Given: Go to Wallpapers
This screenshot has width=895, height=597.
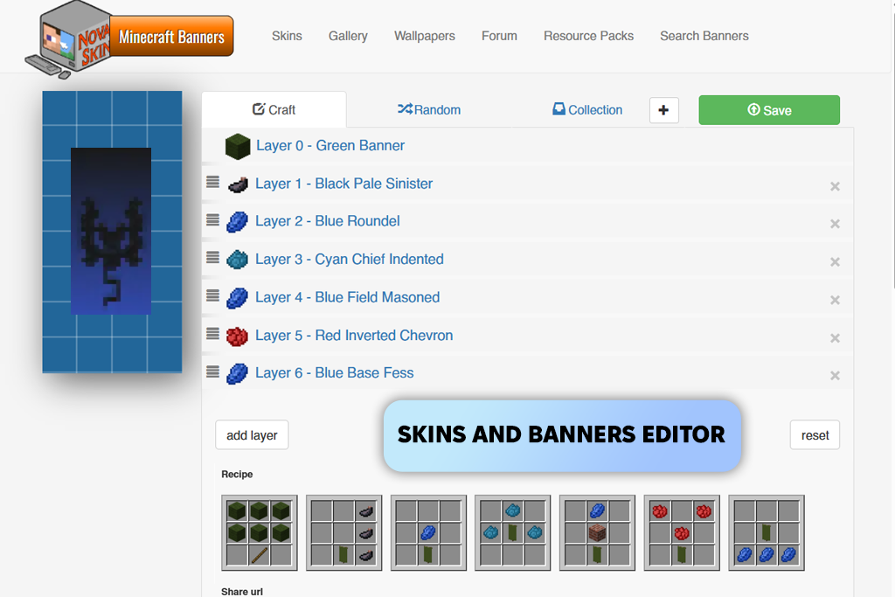Looking at the screenshot, I should pyautogui.click(x=425, y=36).
